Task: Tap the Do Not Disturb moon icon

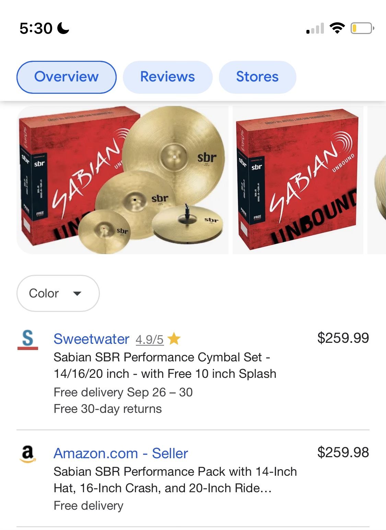Action: [63, 28]
